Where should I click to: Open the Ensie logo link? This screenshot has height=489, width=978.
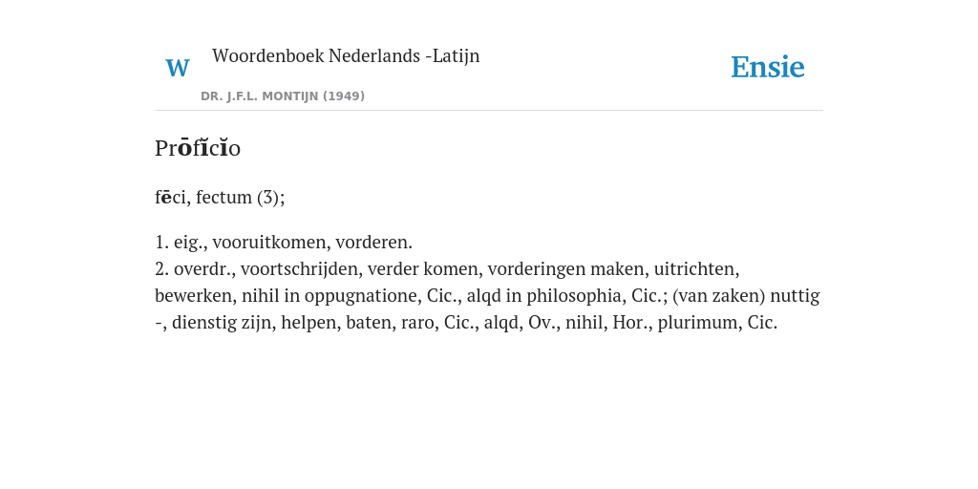[767, 68]
